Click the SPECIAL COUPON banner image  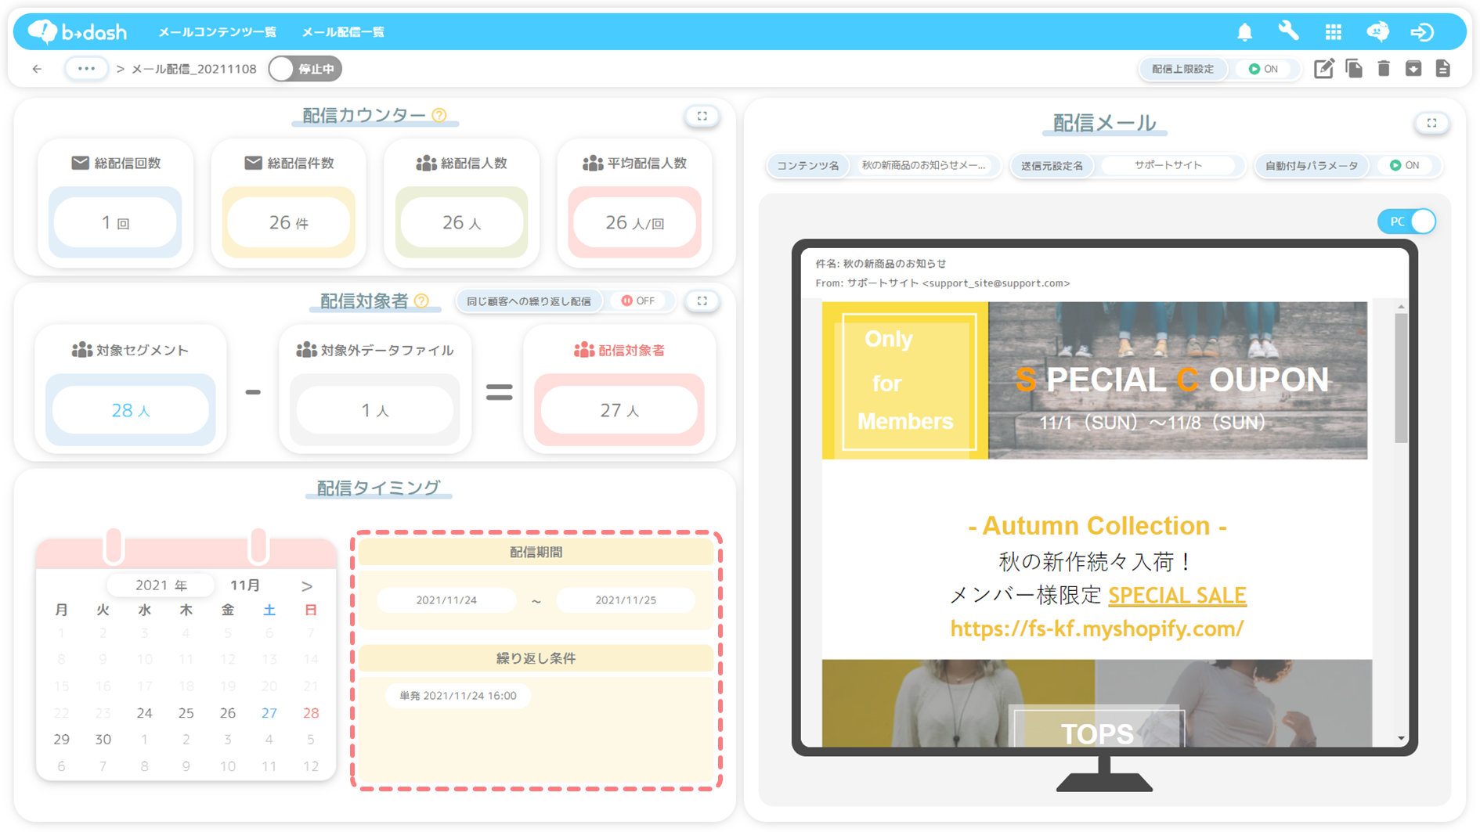coord(1177,380)
